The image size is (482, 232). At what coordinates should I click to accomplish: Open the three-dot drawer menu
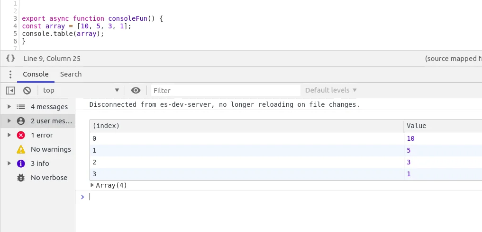(x=10, y=74)
